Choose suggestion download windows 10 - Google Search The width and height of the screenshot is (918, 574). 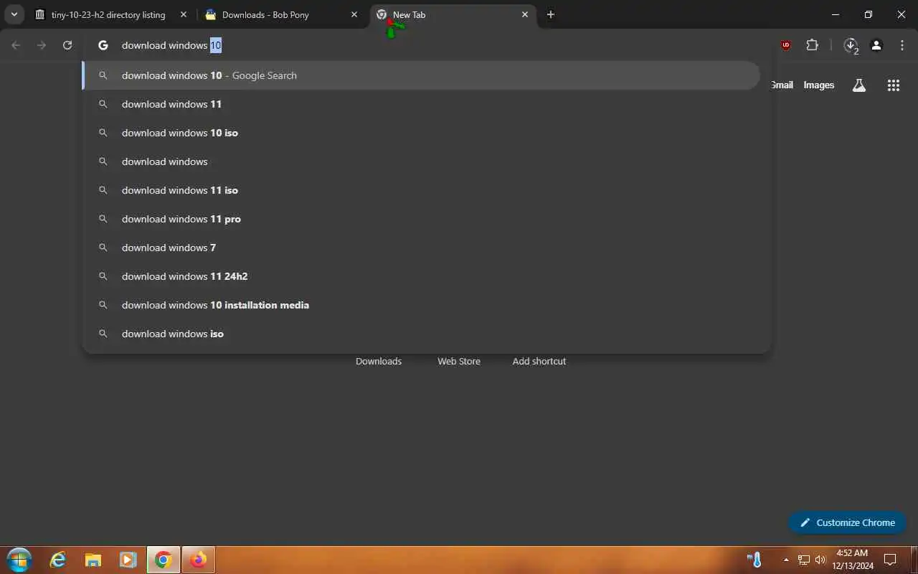(x=421, y=75)
